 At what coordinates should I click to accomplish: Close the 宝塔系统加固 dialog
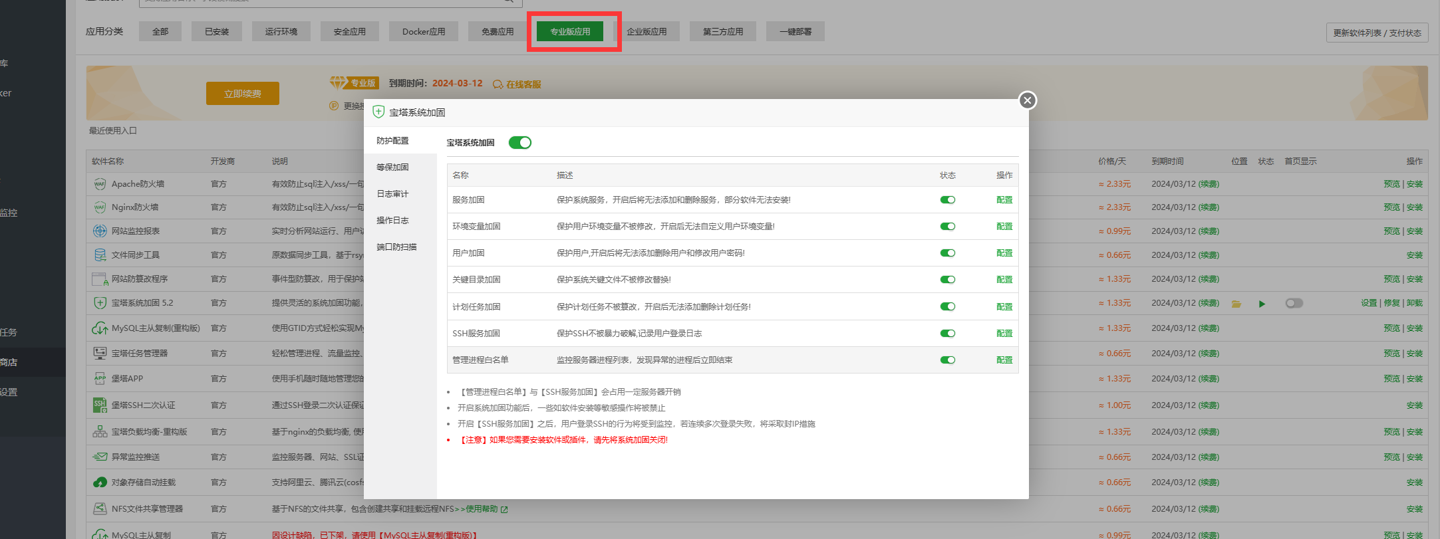[x=1028, y=100]
